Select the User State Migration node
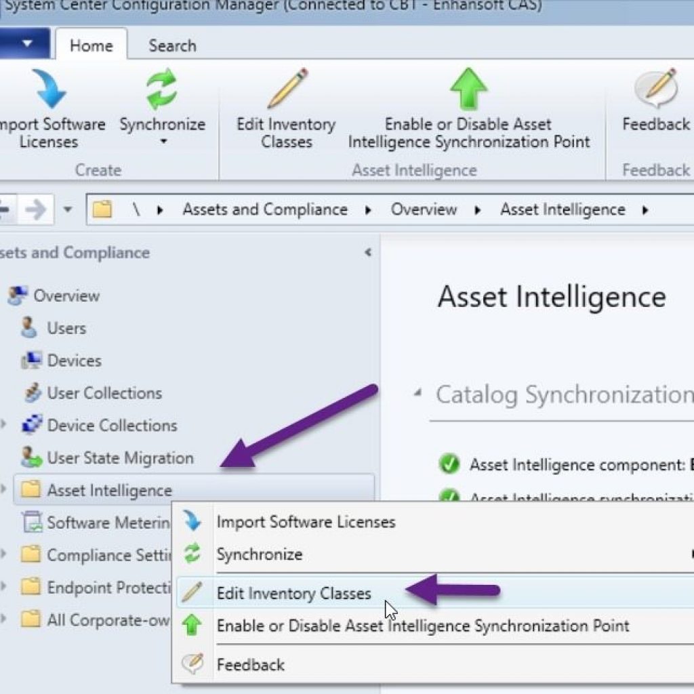 pyautogui.click(x=108, y=457)
